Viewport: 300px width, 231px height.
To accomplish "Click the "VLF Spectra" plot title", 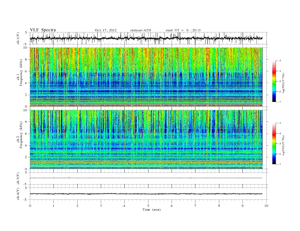I will [x=43, y=30].
